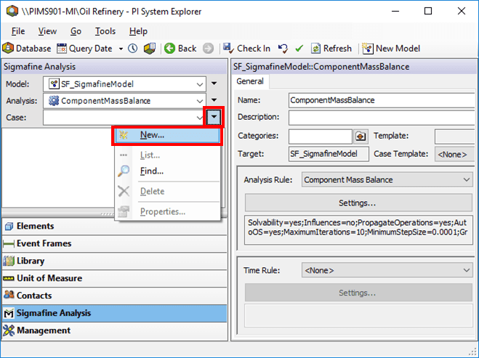This screenshot has height=358, width=479.
Task: Open the Analysis combo box ComponentMassBalance
Action: (124, 101)
